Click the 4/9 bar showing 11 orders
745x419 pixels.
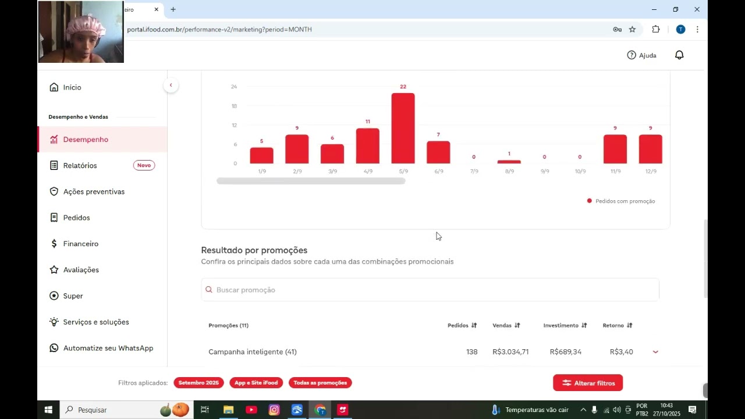(367, 146)
